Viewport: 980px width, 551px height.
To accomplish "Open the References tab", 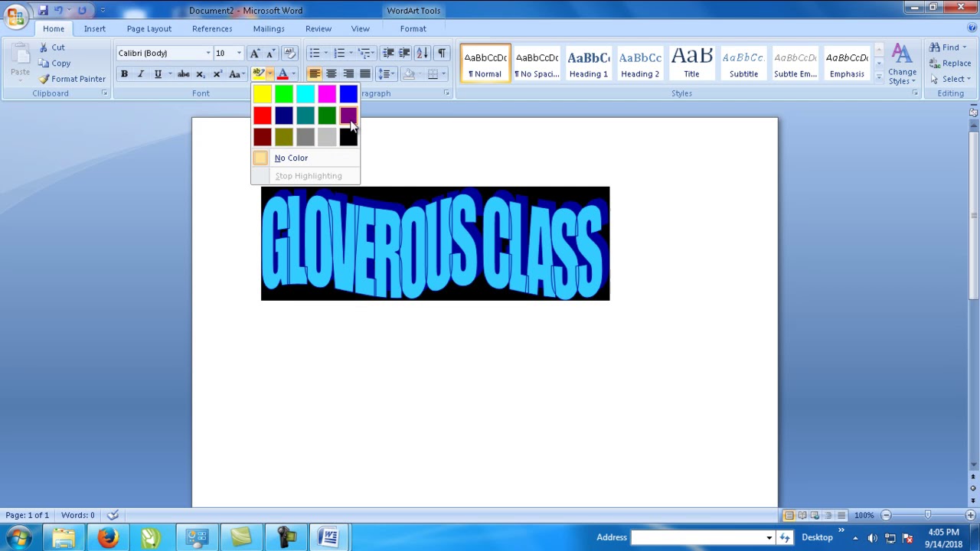I will (212, 29).
